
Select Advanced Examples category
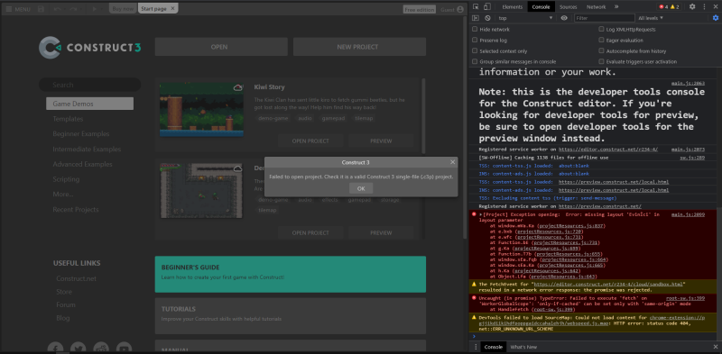pos(82,164)
